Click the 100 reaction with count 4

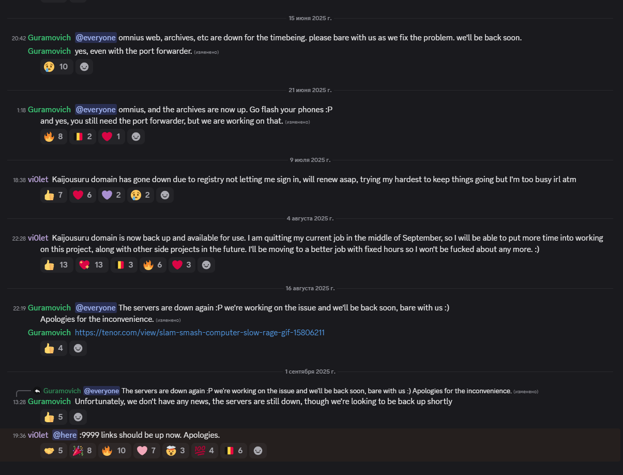click(205, 451)
